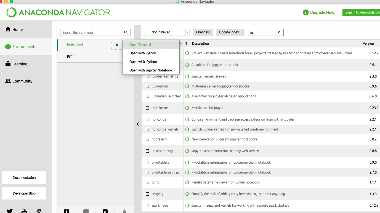Choose Open with Python
This screenshot has width=380, height=213.
point(151,53)
